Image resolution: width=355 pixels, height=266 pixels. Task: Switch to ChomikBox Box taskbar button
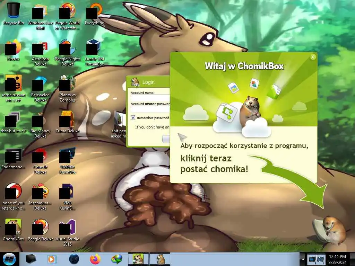tap(138, 259)
